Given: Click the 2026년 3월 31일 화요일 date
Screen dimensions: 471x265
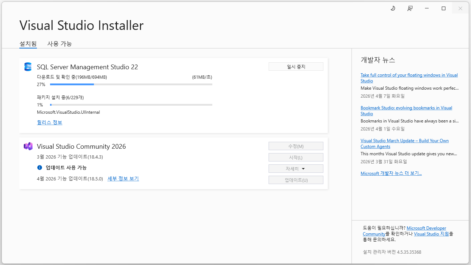Looking at the screenshot, I should click(384, 162).
